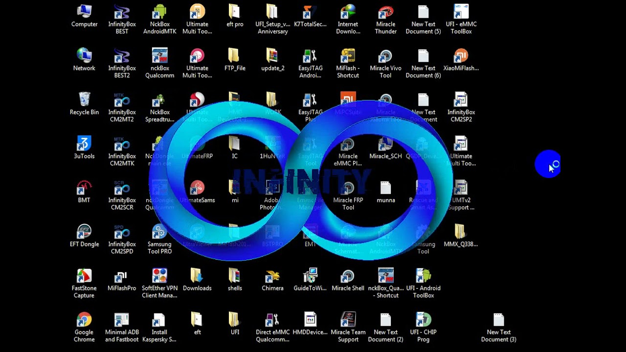Launch Internet Download Manager icon
Screen dimensions: 626x352
348,20
